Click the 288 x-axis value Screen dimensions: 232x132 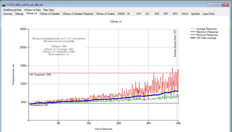(x=118, y=123)
